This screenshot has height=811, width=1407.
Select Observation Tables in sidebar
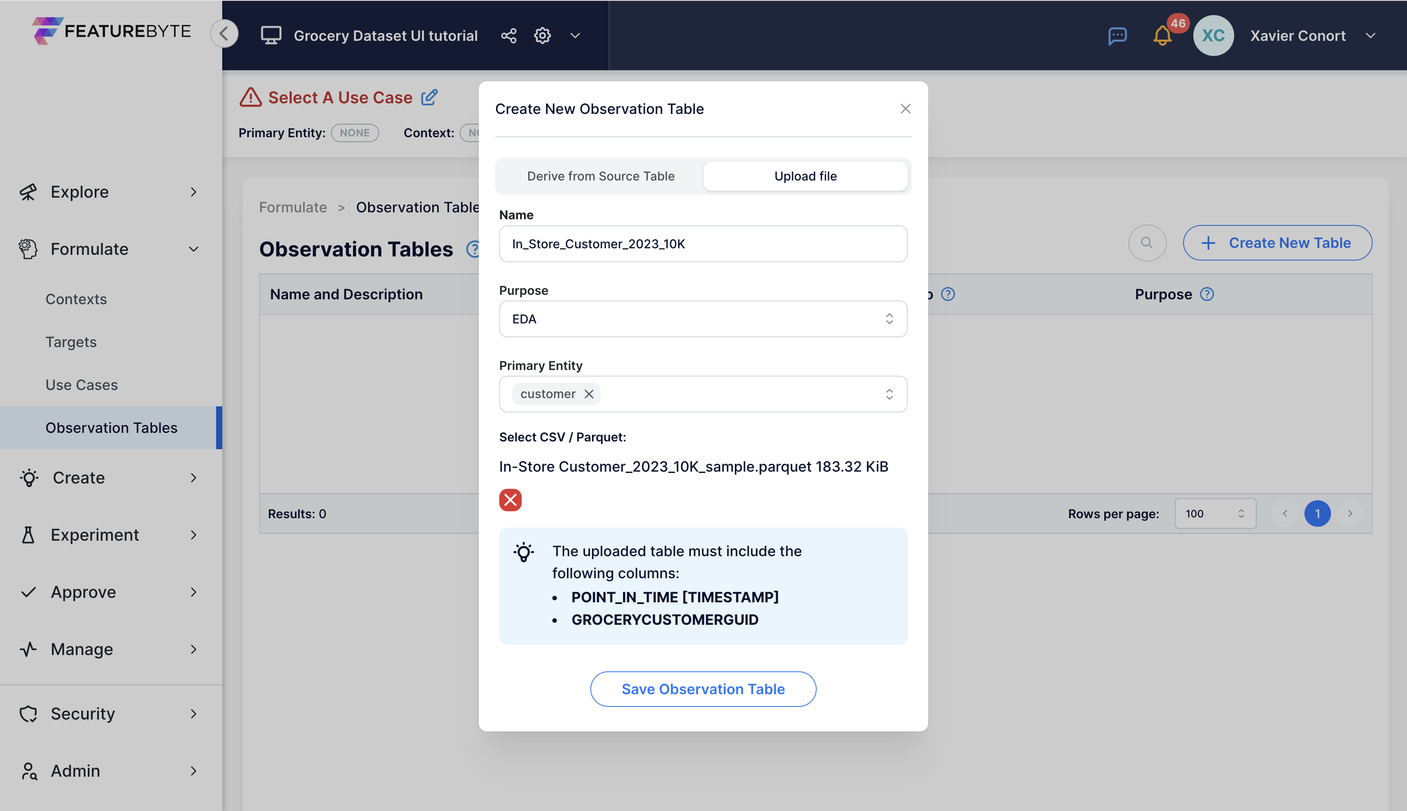coord(111,428)
